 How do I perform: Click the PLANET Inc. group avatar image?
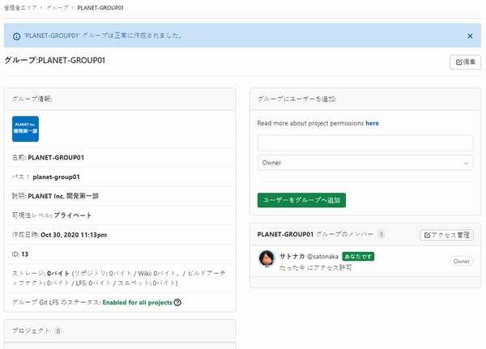click(25, 129)
